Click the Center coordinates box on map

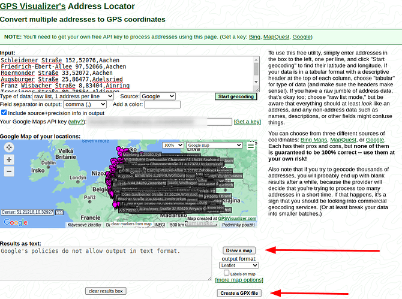click(27, 212)
